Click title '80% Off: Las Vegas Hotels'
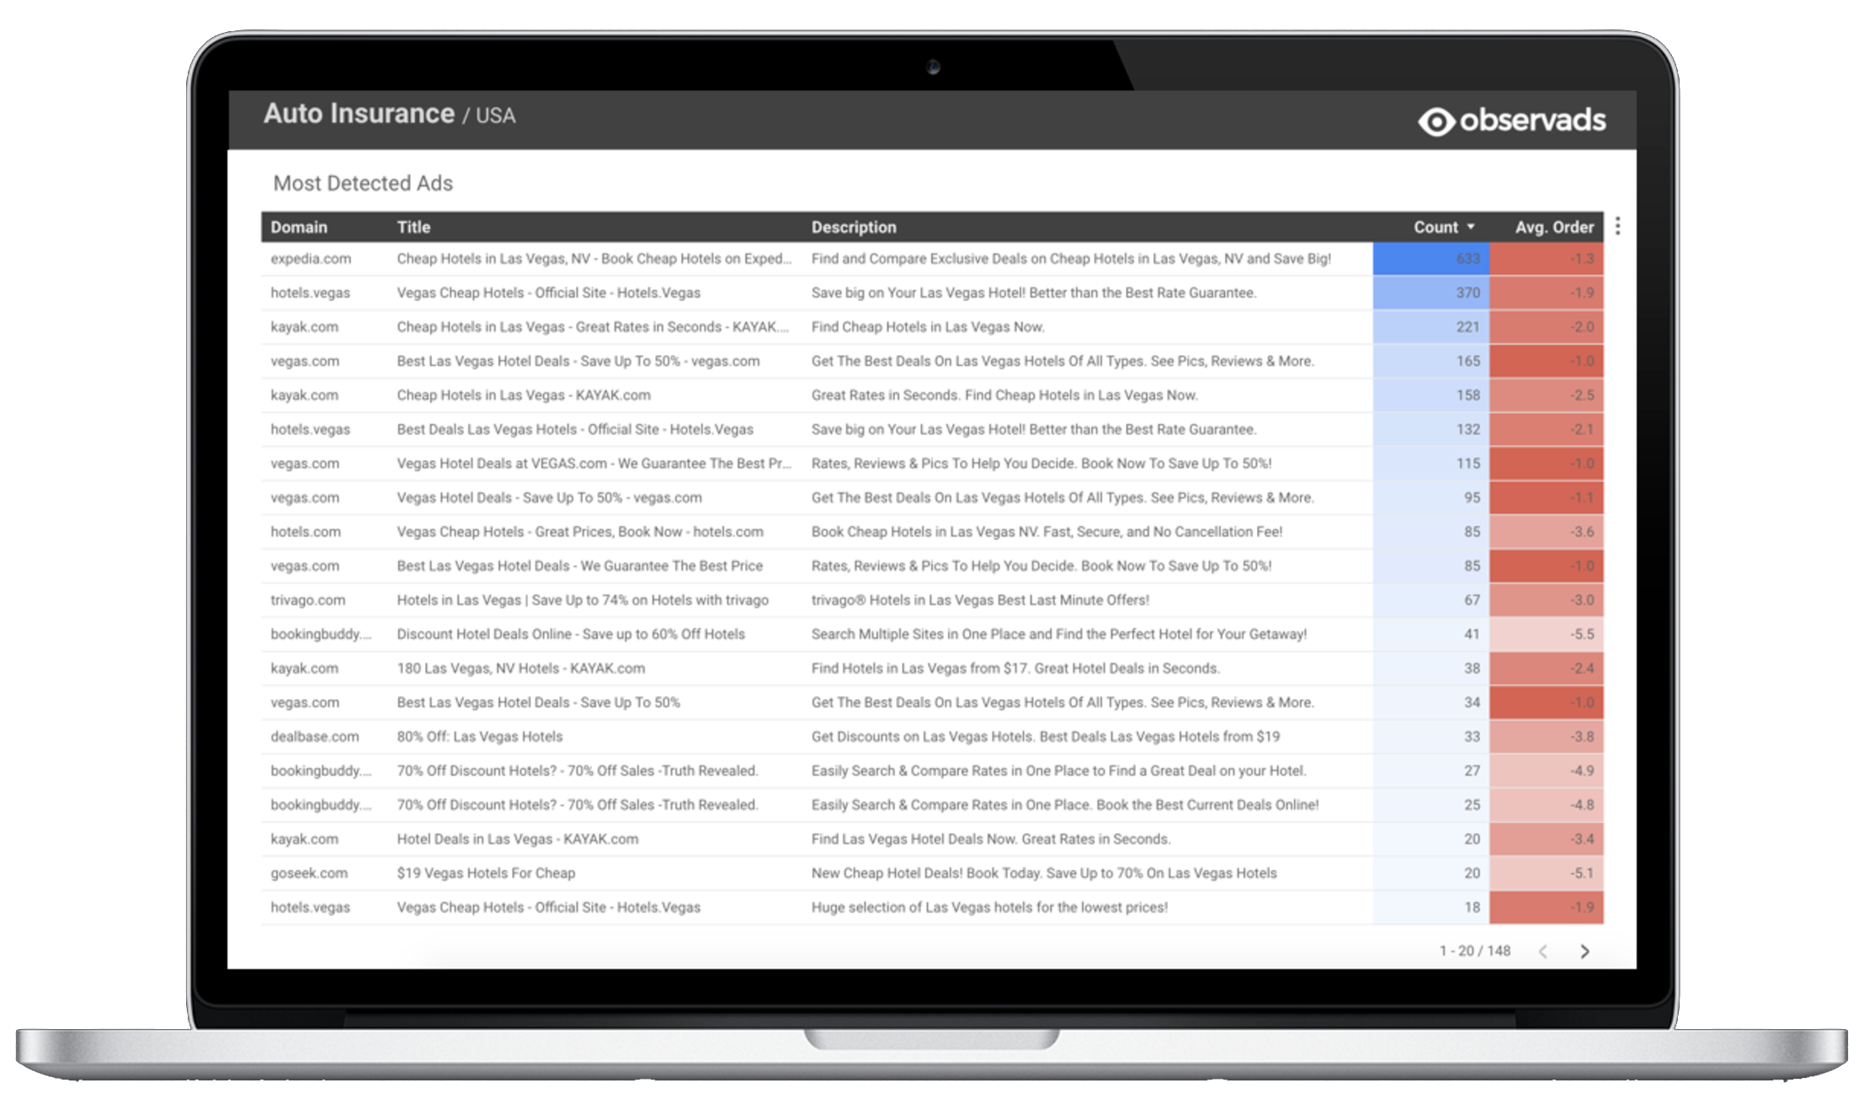The width and height of the screenshot is (1864, 1109). (480, 736)
